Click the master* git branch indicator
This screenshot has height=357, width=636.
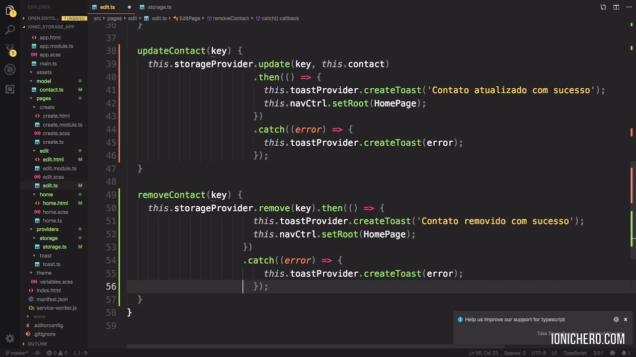16,353
